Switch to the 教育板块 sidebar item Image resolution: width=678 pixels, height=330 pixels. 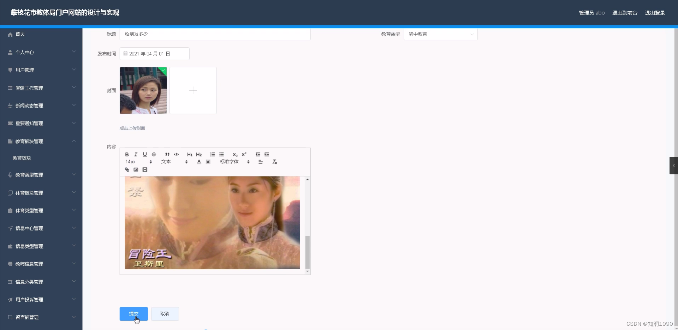tap(21, 158)
